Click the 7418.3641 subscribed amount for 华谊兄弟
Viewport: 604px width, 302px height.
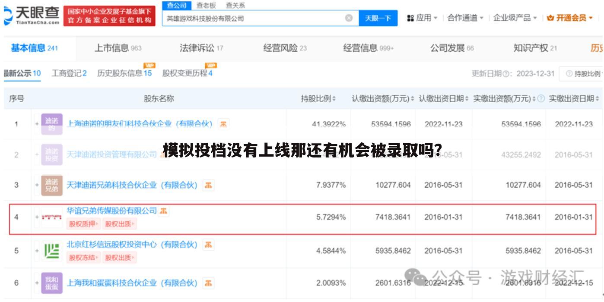(x=393, y=217)
